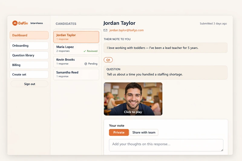Click the Submitted 3 days ago text
Screen dimensions: 242x161
(x=213, y=24)
